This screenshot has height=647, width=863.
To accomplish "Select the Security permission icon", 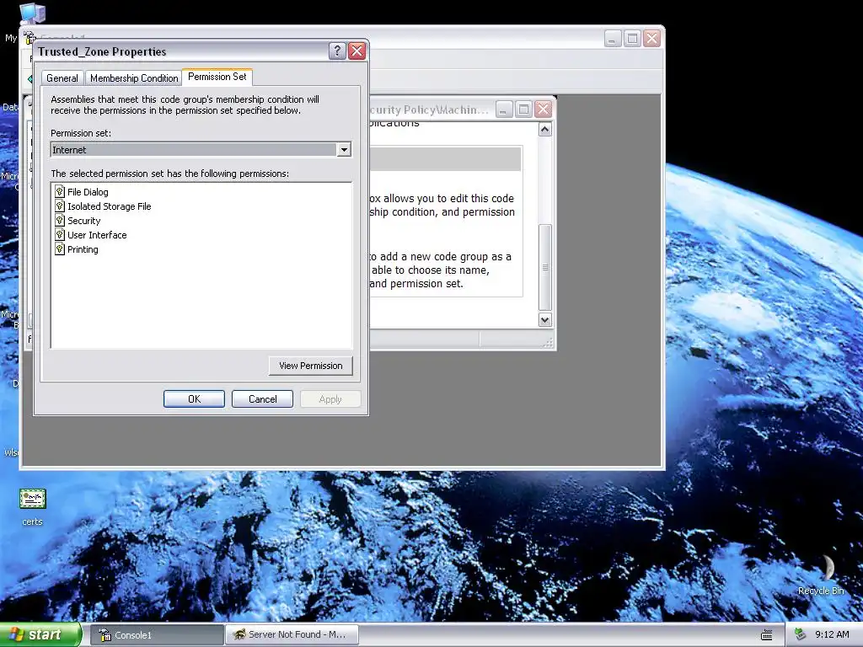I will pyautogui.click(x=60, y=220).
